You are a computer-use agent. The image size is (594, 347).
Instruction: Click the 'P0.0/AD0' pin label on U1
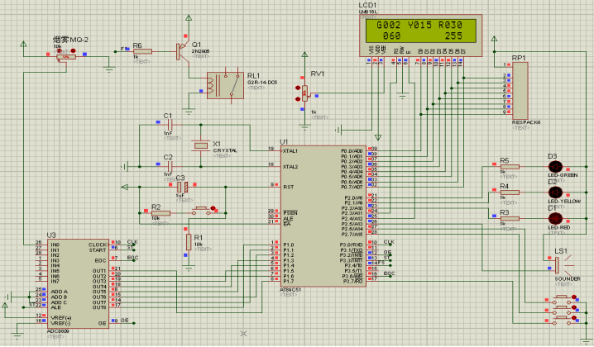[352, 151]
